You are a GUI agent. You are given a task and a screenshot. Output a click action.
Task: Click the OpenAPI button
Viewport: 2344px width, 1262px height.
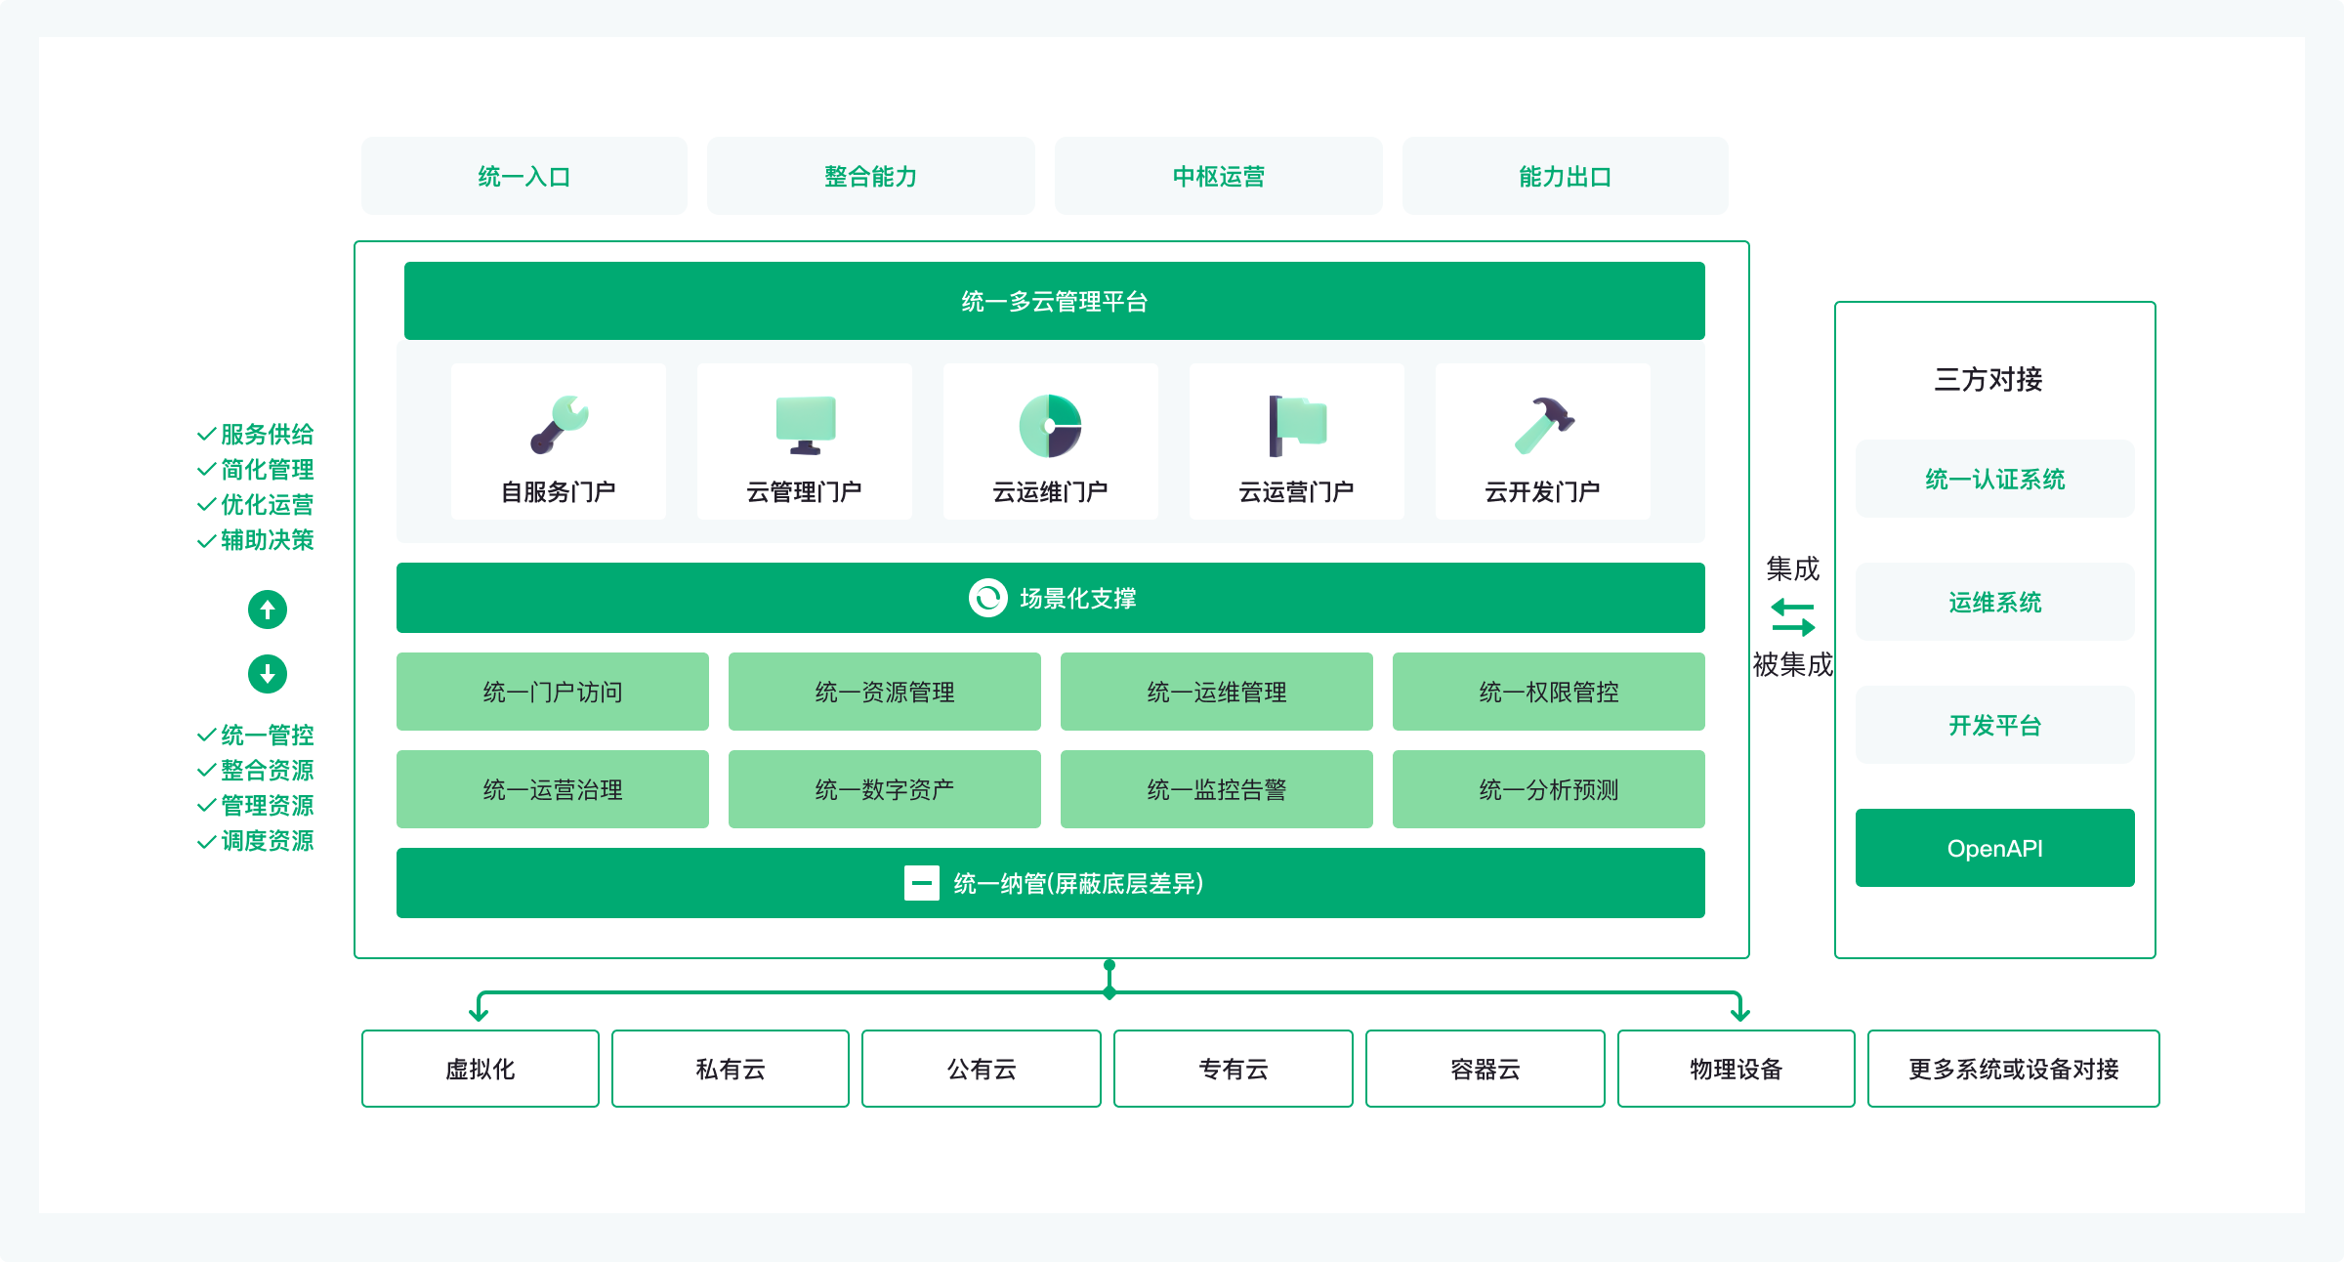pos(1995,848)
